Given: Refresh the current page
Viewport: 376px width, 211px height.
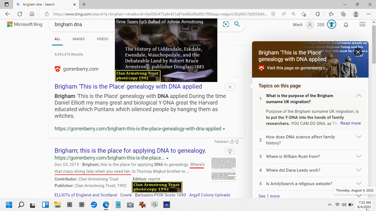Looking at the screenshot, I should (20, 14).
